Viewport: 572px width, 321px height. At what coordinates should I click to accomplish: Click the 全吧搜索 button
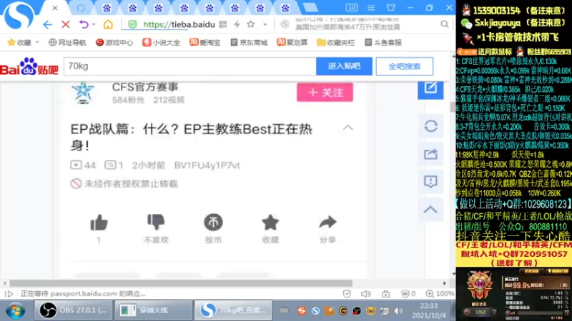(x=405, y=66)
